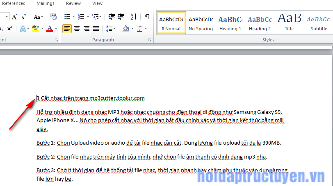Screen dimensions: 333x186
Task: Apply the red font color swatch
Action: (49, 29)
